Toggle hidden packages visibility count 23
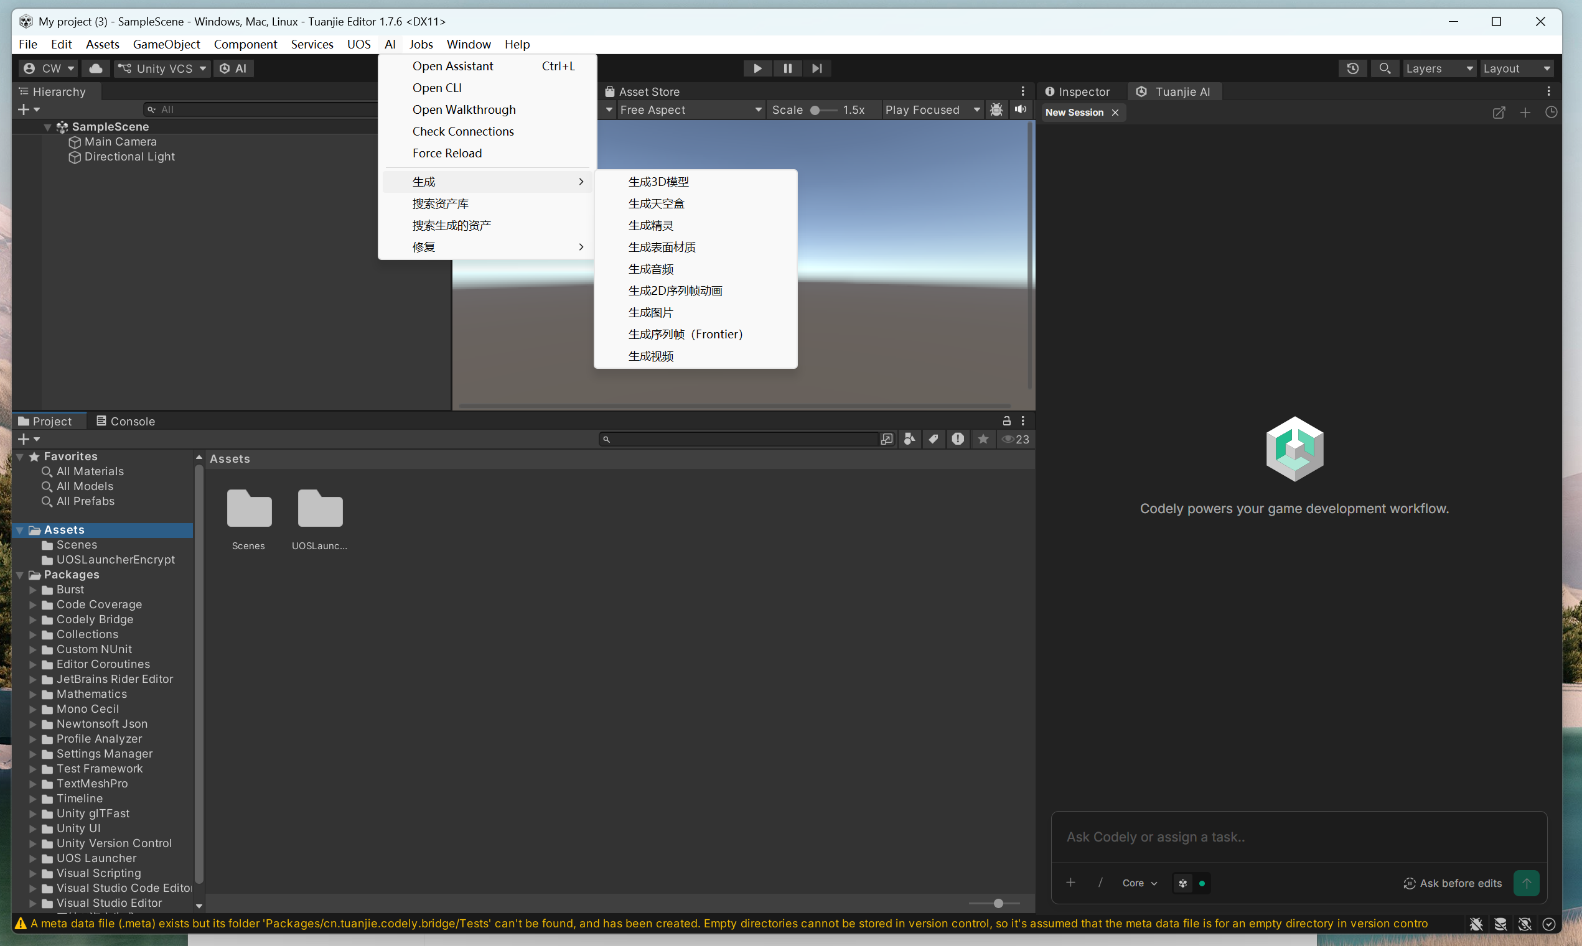The height and width of the screenshot is (946, 1582). pyautogui.click(x=1015, y=439)
